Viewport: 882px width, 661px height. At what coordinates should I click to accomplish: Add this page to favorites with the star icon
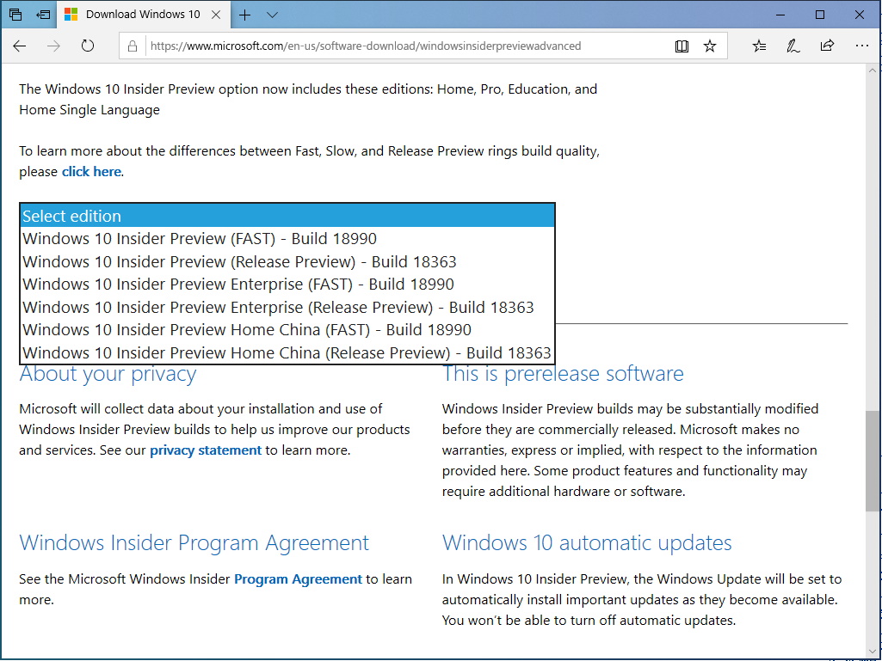pos(710,46)
